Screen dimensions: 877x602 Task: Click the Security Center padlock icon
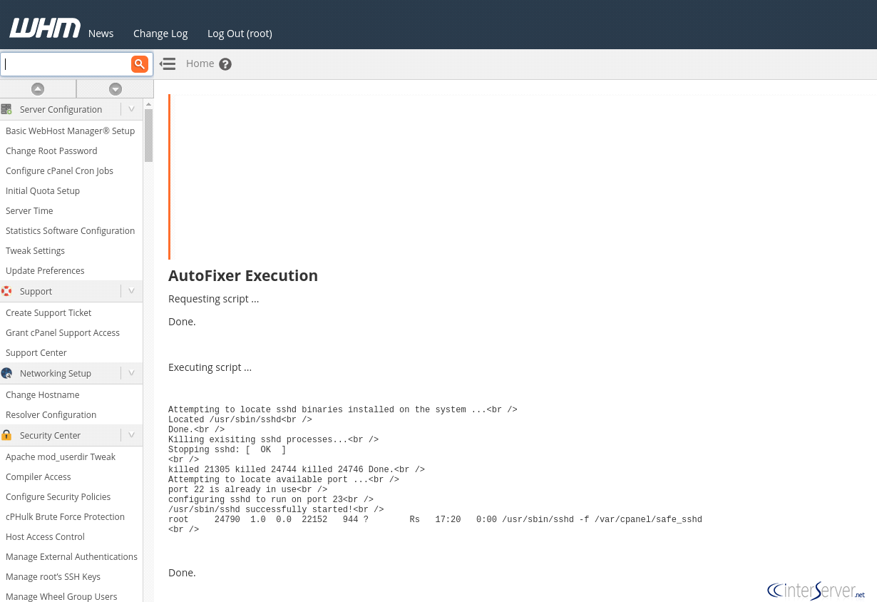click(6, 435)
